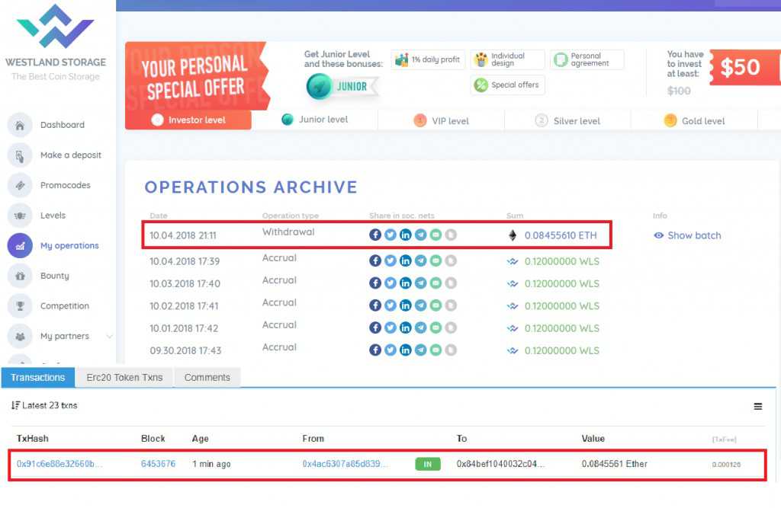Open the Promocodes menu item
The height and width of the screenshot is (508, 781).
(66, 185)
